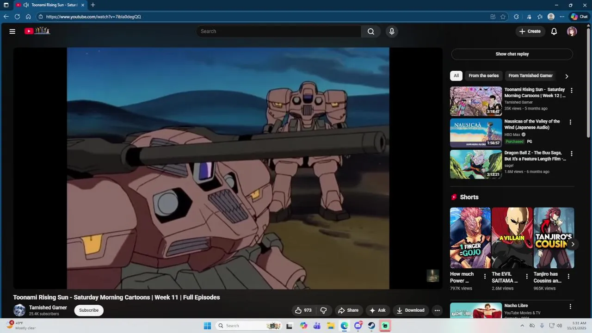
Task: Open the Tarnished Gamer channel name link
Action: (x=48, y=308)
